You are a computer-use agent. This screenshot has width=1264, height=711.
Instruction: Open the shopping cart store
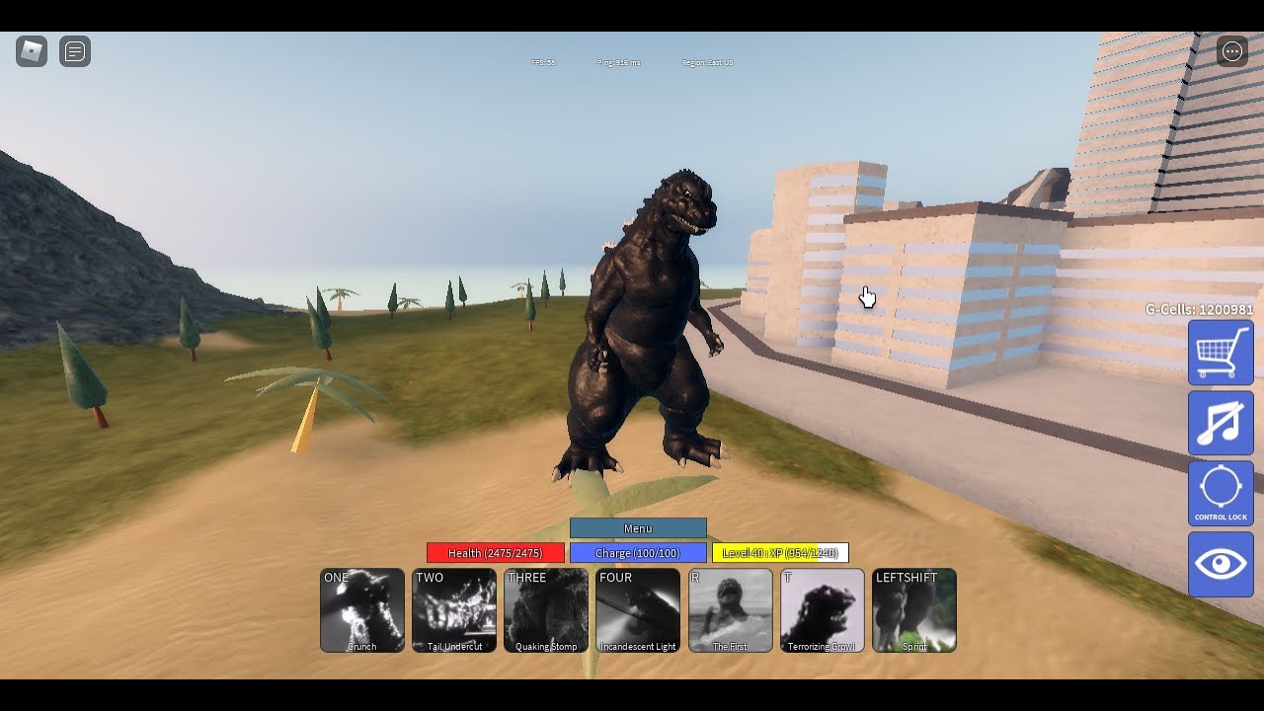[1222, 353]
